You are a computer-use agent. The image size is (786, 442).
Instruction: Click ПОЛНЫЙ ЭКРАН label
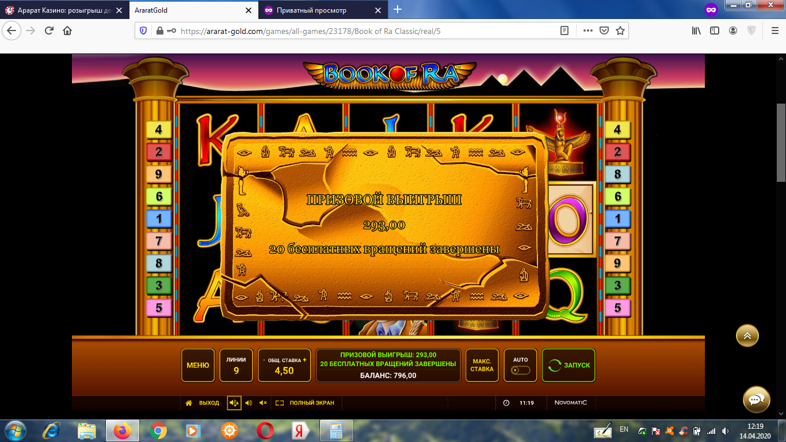pyautogui.click(x=312, y=403)
